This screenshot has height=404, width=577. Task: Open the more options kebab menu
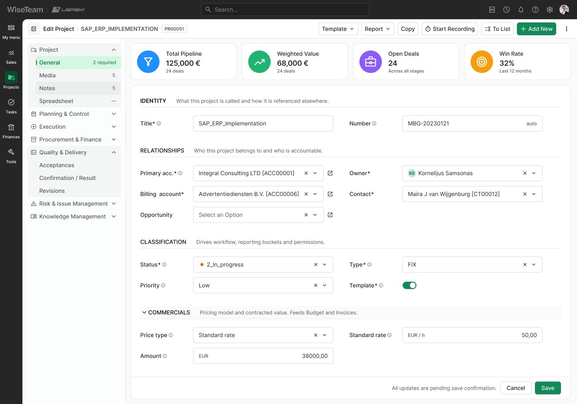tap(567, 29)
